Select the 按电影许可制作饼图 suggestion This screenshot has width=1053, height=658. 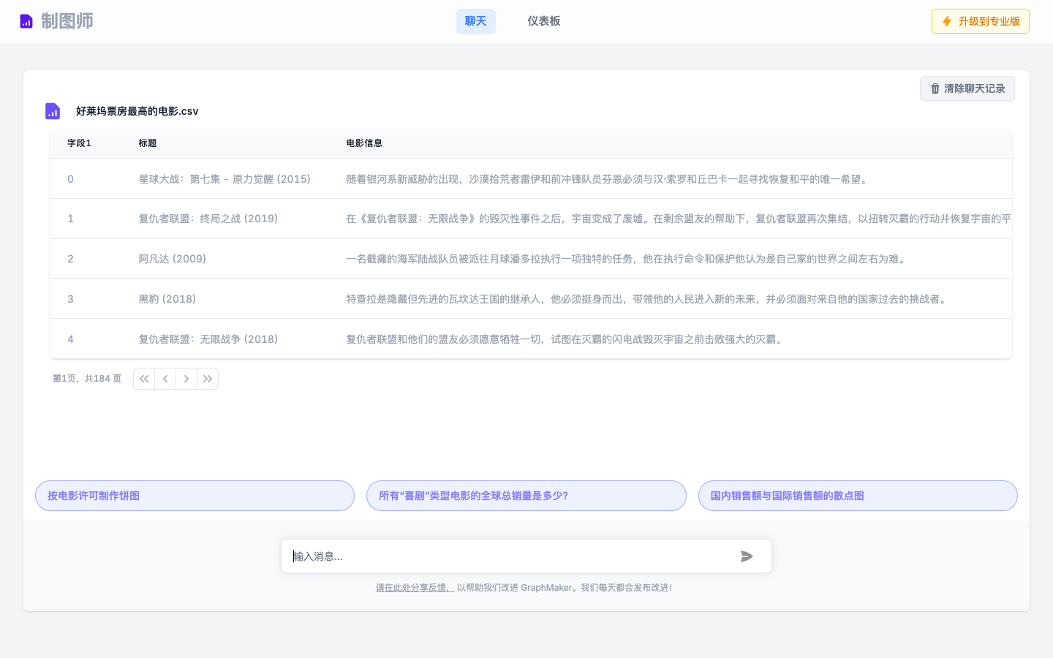[195, 496]
